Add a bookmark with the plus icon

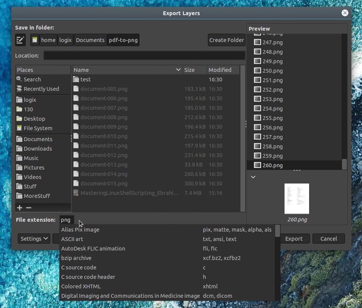click(19, 207)
